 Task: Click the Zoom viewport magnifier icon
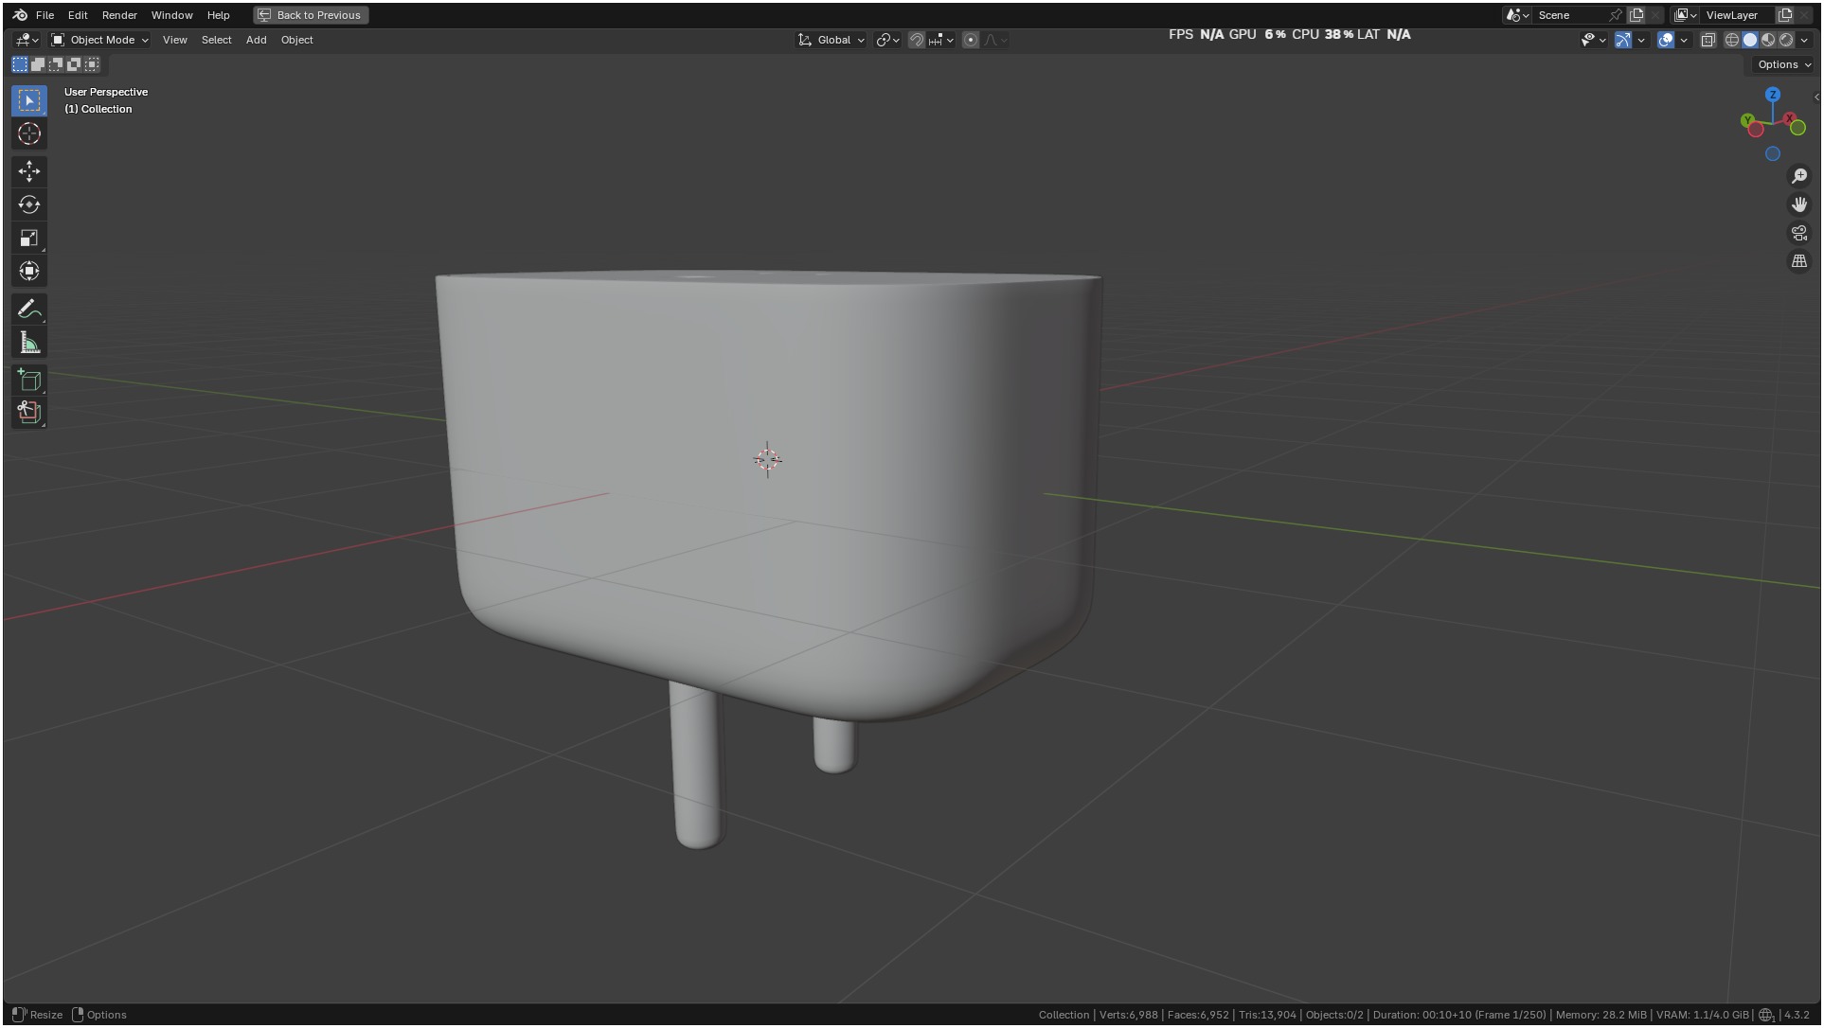[x=1799, y=176]
